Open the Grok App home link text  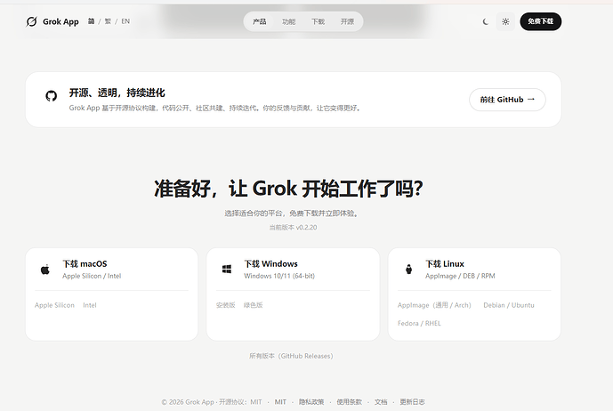(x=60, y=21)
